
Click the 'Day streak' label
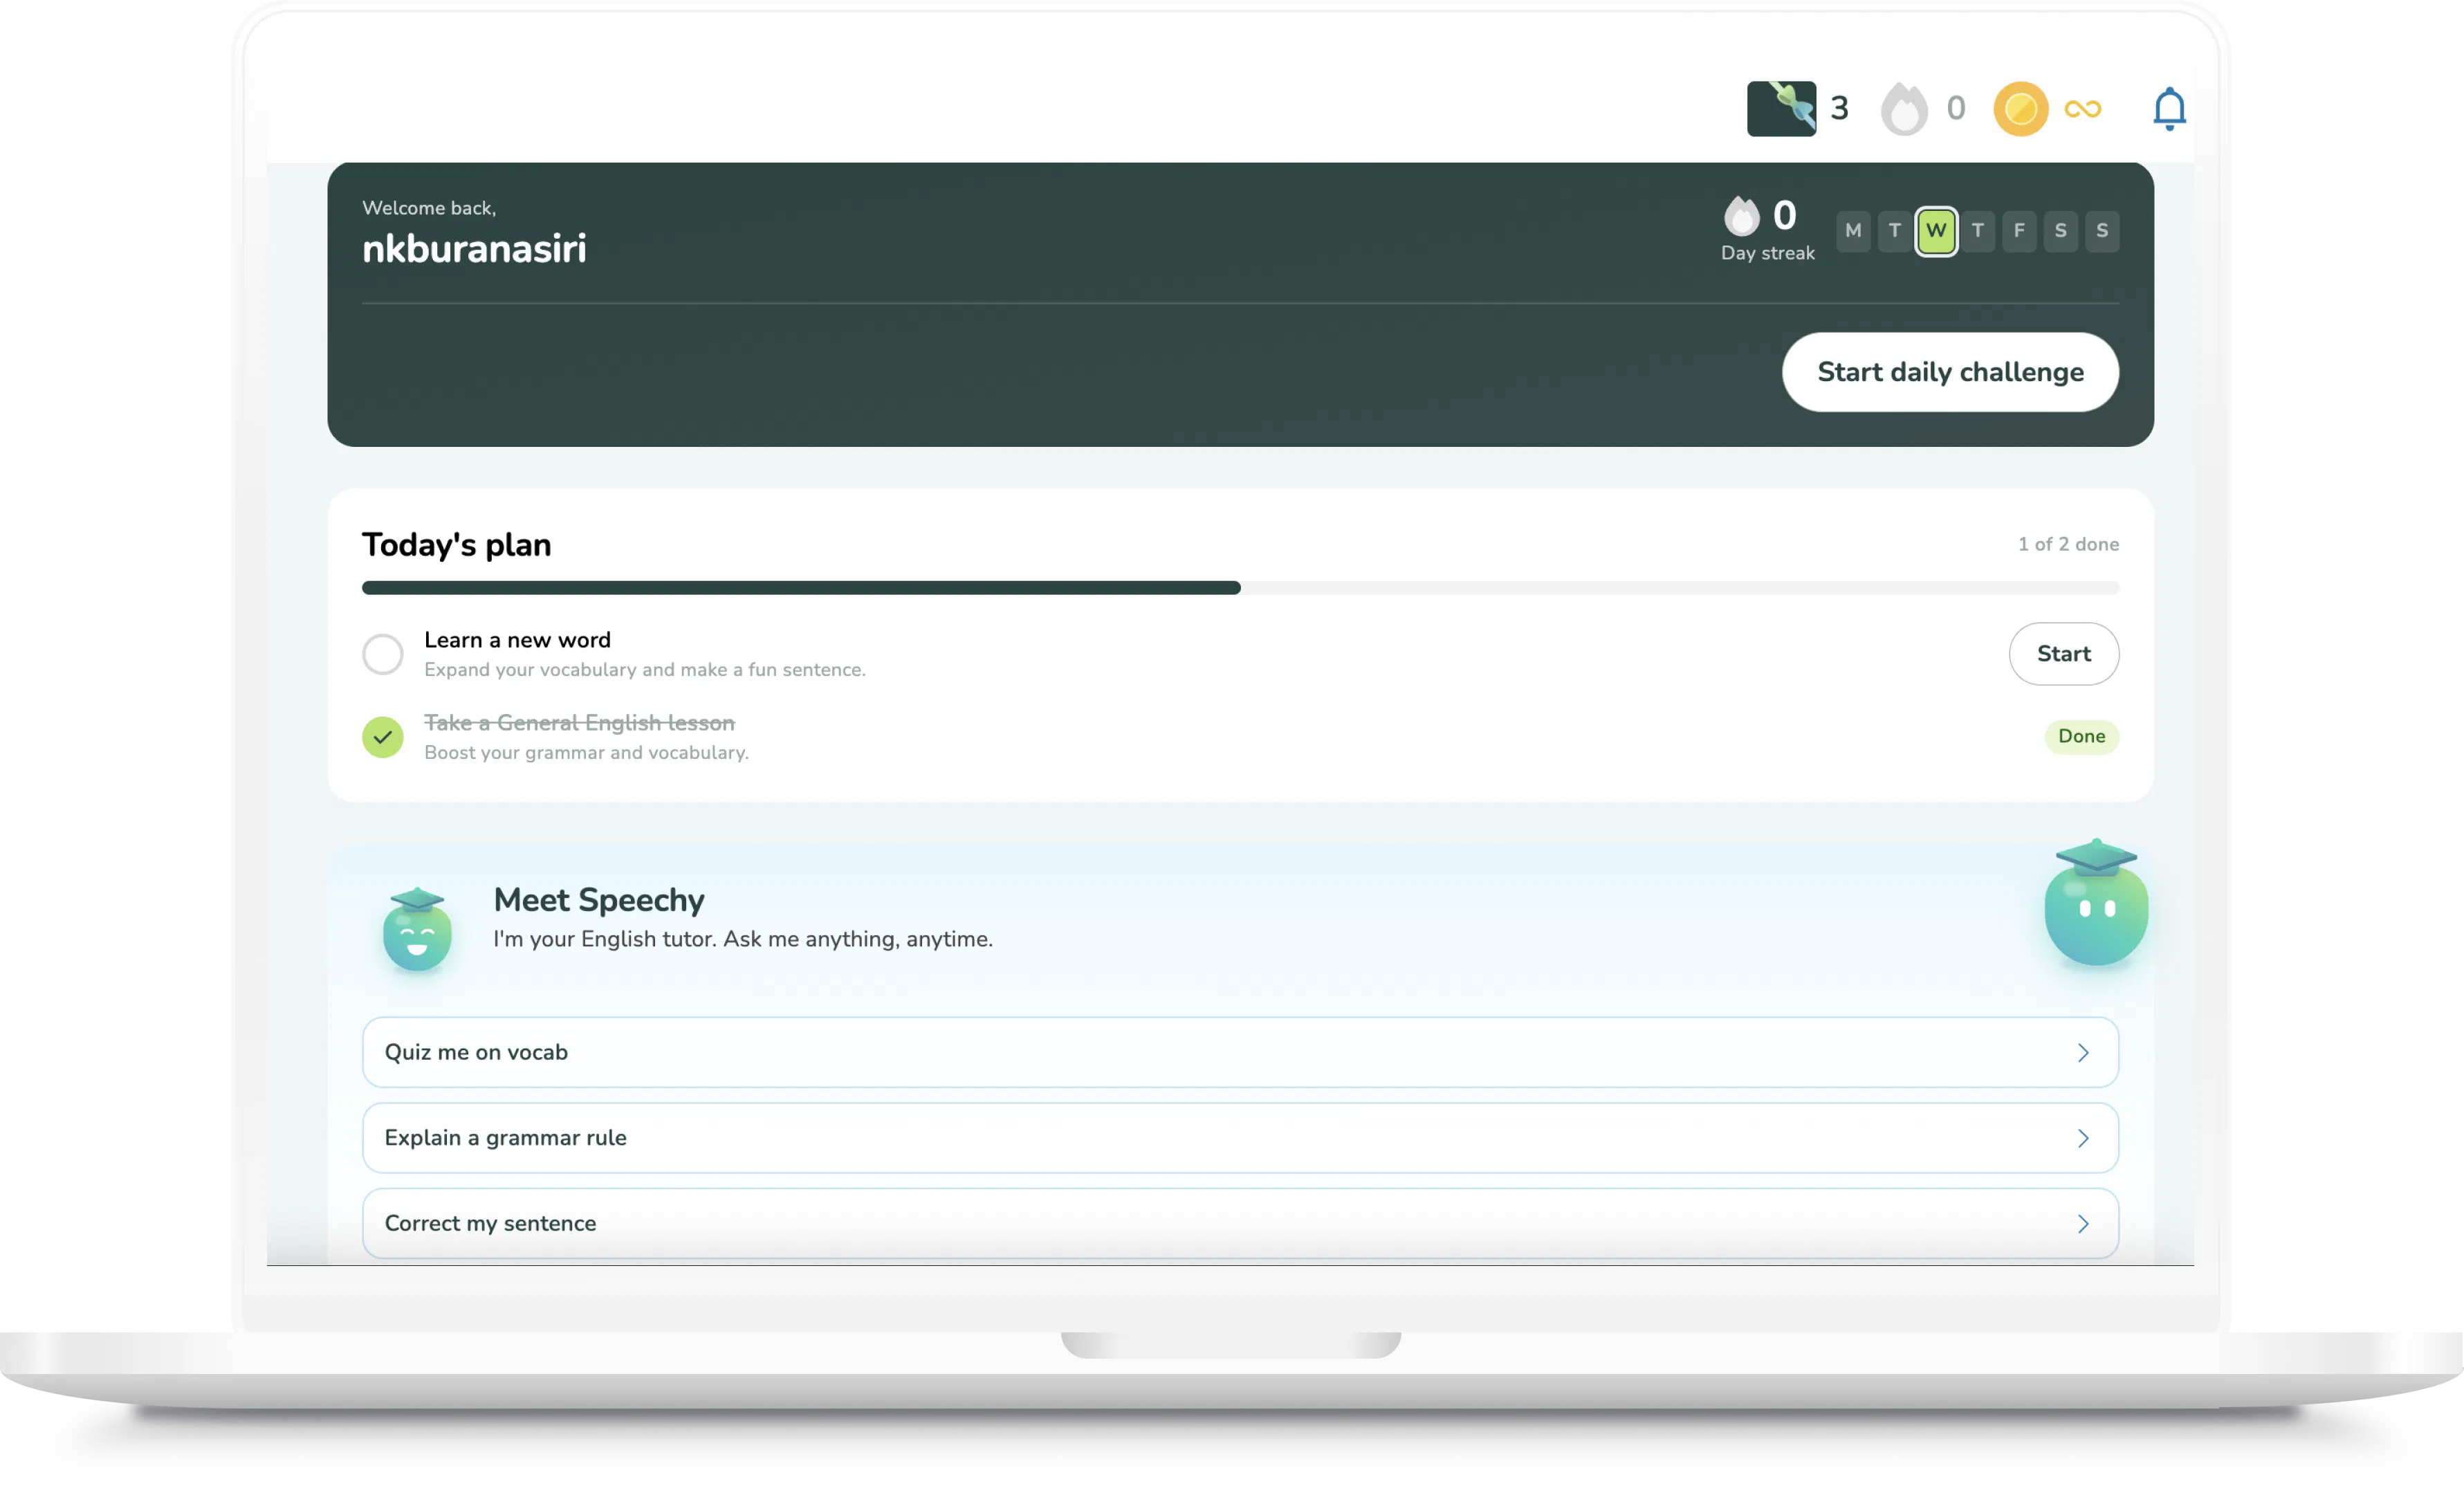1767,253
